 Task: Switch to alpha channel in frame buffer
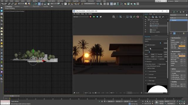coord(101,17)
